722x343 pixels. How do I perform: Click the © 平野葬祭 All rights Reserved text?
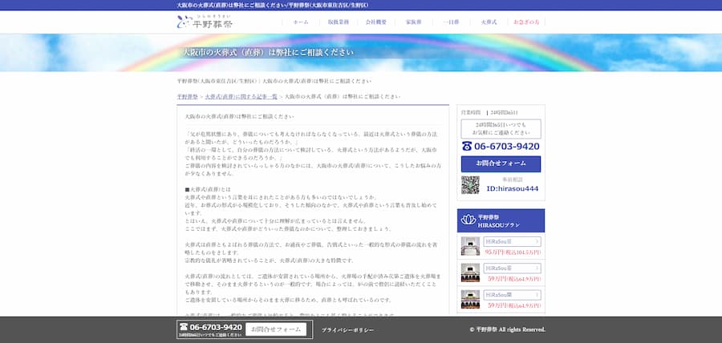[508, 329]
